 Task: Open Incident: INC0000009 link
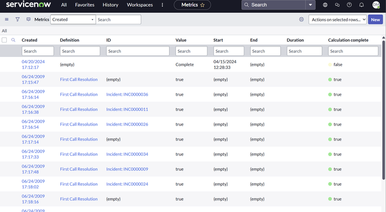[127, 169]
